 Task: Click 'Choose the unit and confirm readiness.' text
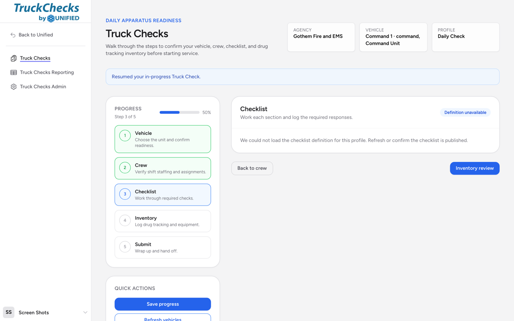[x=162, y=143]
